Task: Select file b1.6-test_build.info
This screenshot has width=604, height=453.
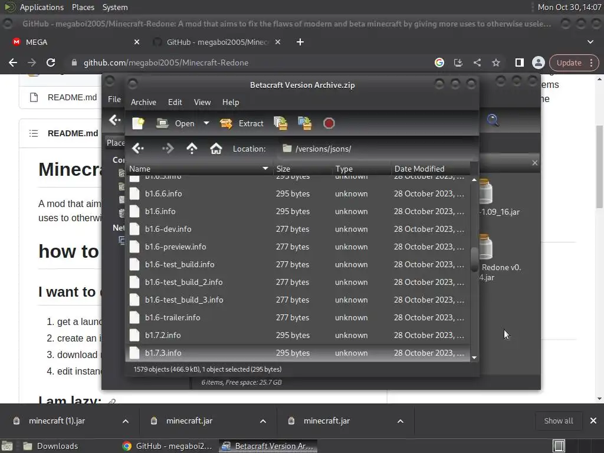Action: click(298, 264)
